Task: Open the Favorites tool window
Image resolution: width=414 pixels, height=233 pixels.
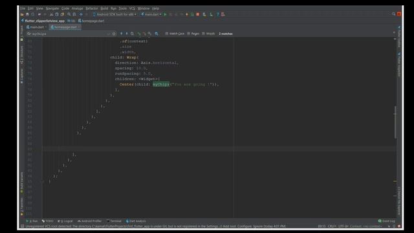Action: click(22, 206)
